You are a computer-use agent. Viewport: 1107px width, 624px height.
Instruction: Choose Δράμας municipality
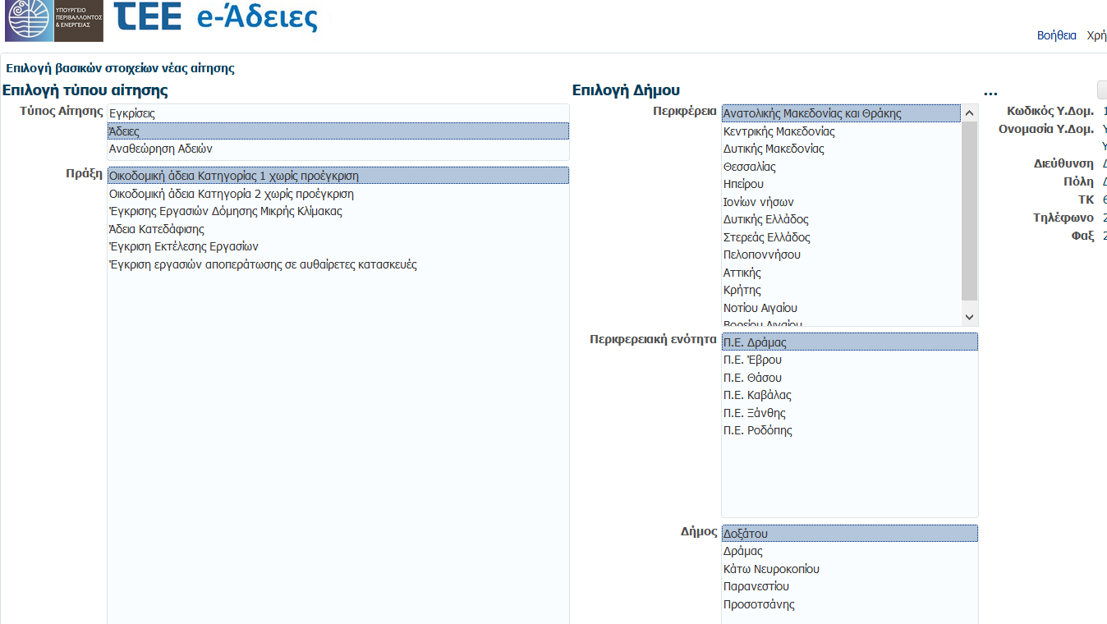[x=743, y=551]
